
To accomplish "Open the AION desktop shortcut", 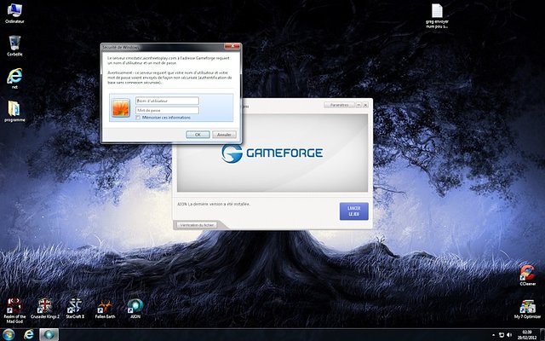I will click(134, 307).
